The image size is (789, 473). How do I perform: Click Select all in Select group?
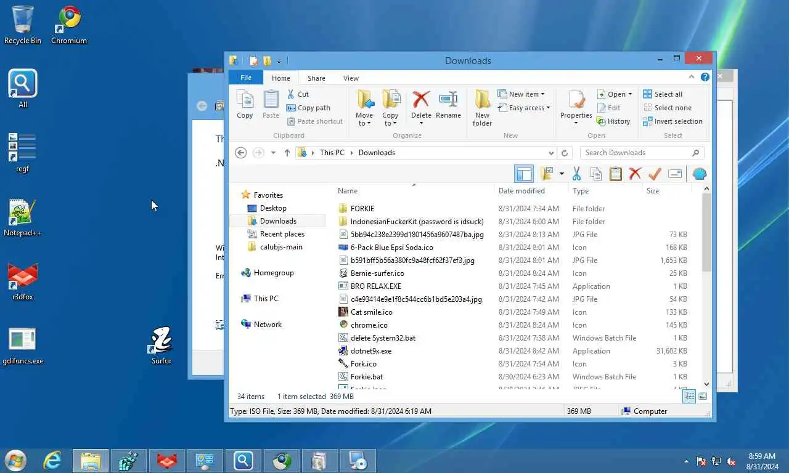[x=663, y=94]
